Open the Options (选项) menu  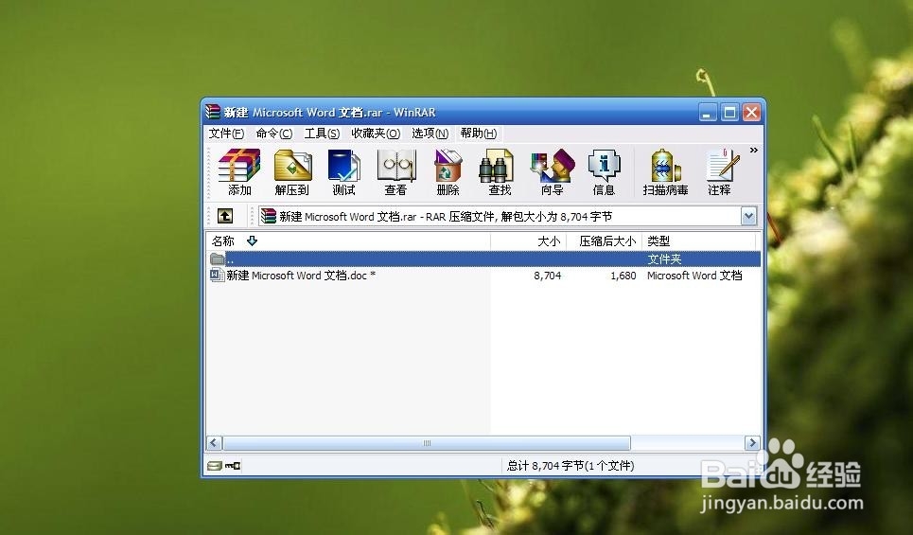(430, 134)
